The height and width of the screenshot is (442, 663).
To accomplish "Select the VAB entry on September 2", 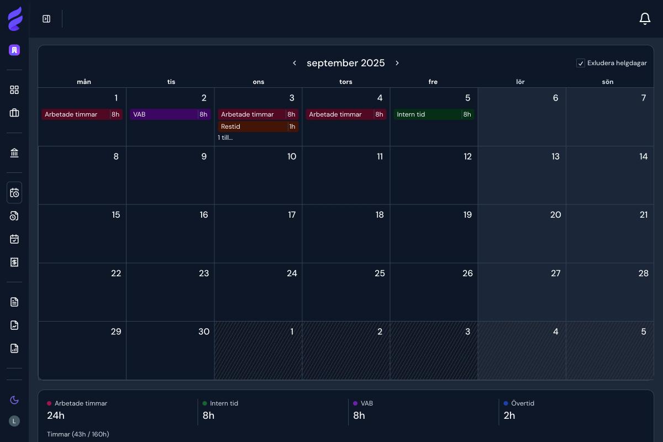I will pos(170,114).
